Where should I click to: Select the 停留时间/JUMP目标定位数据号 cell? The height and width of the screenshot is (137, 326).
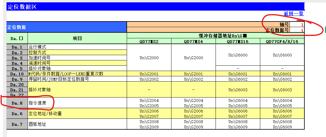coord(77,79)
